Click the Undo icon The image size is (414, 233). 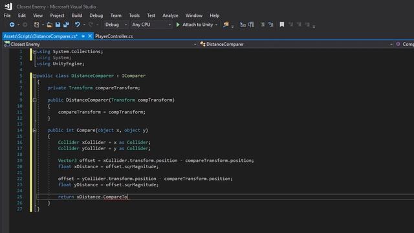pyautogui.click(x=77, y=25)
